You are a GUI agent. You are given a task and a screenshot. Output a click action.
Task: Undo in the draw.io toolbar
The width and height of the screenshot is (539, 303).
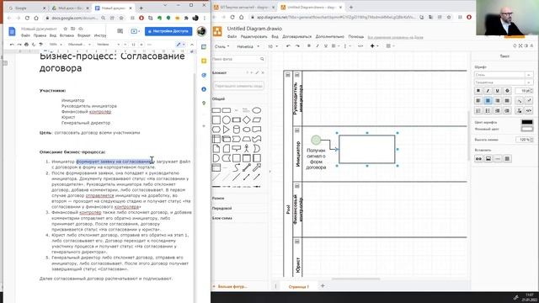[x=288, y=46]
